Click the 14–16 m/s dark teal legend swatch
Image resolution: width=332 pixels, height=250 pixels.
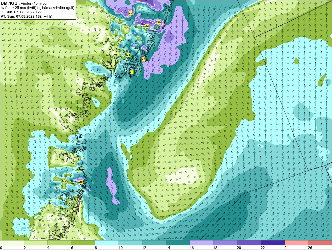click(178, 243)
